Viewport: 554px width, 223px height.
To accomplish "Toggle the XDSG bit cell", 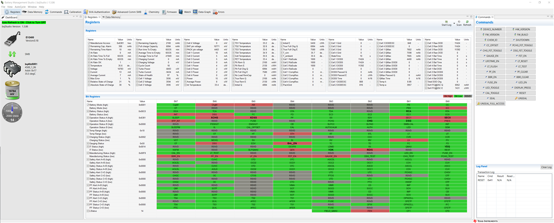I will (x=254, y=118).
